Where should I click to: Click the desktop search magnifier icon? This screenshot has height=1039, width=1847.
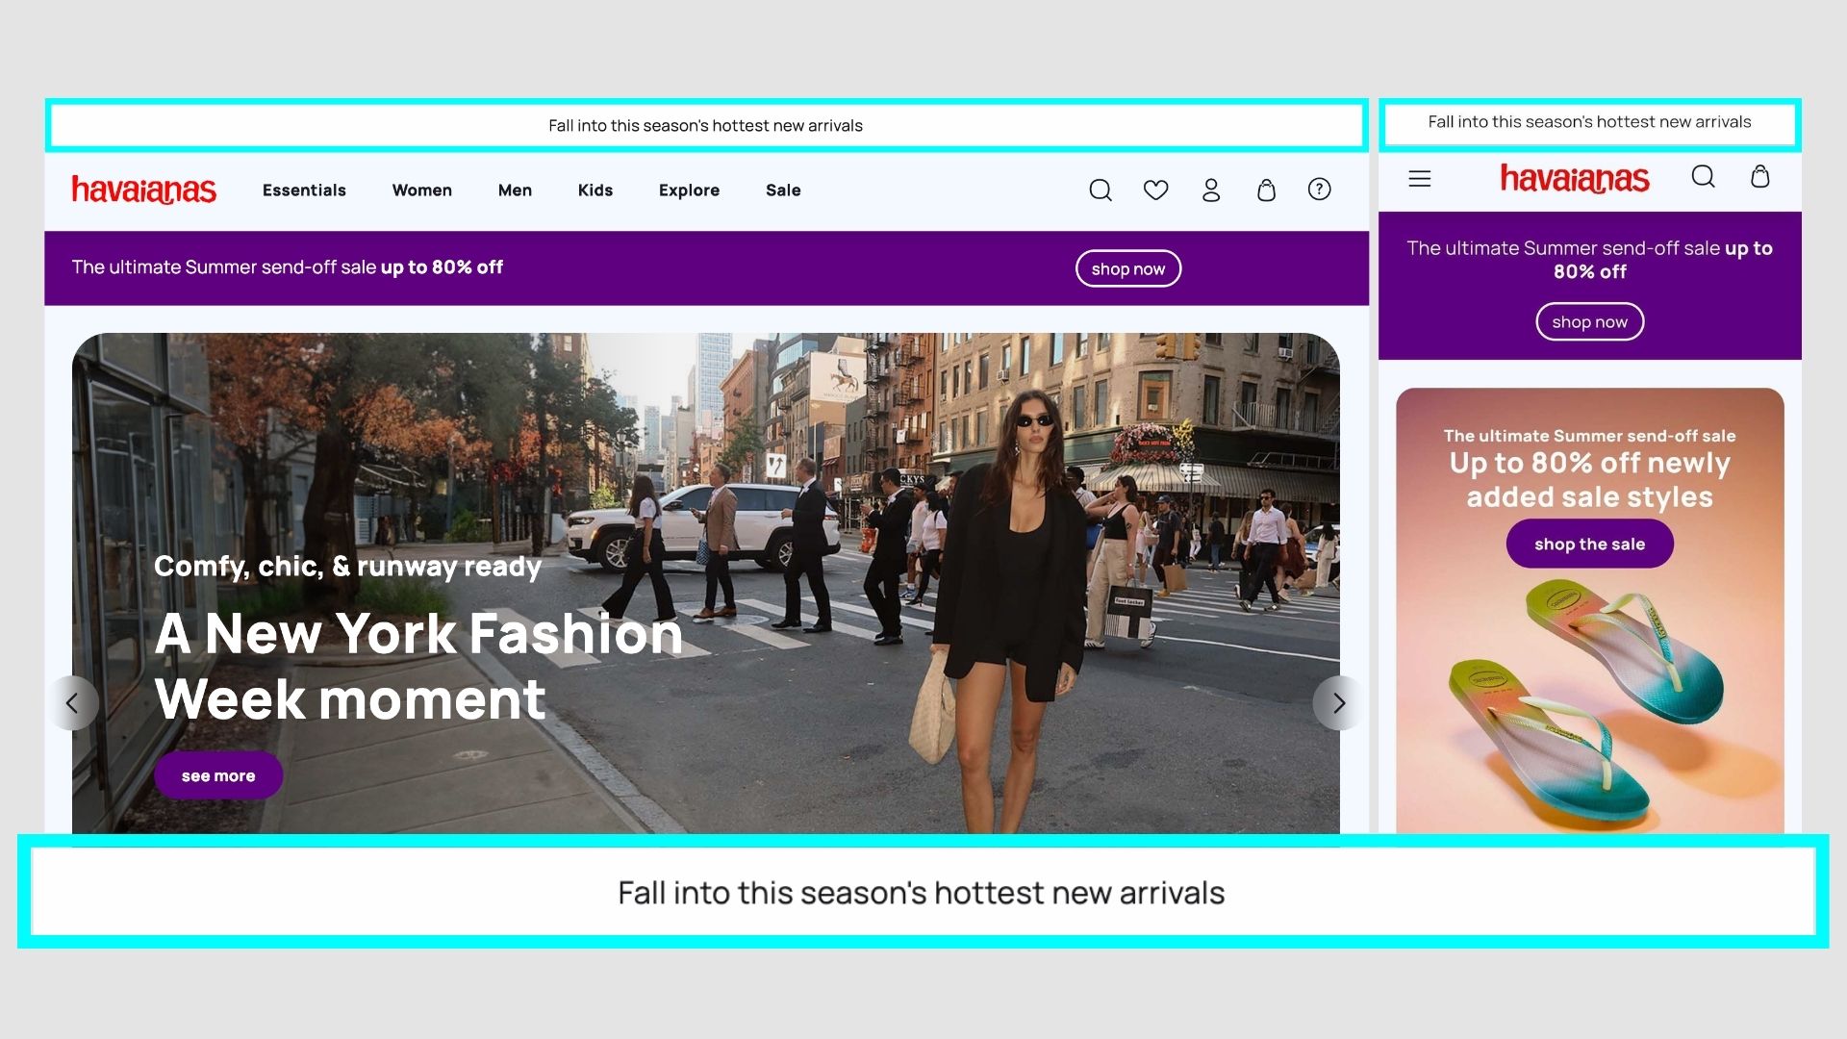point(1101,190)
